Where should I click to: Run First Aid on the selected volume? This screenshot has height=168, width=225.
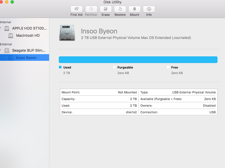[77, 9]
